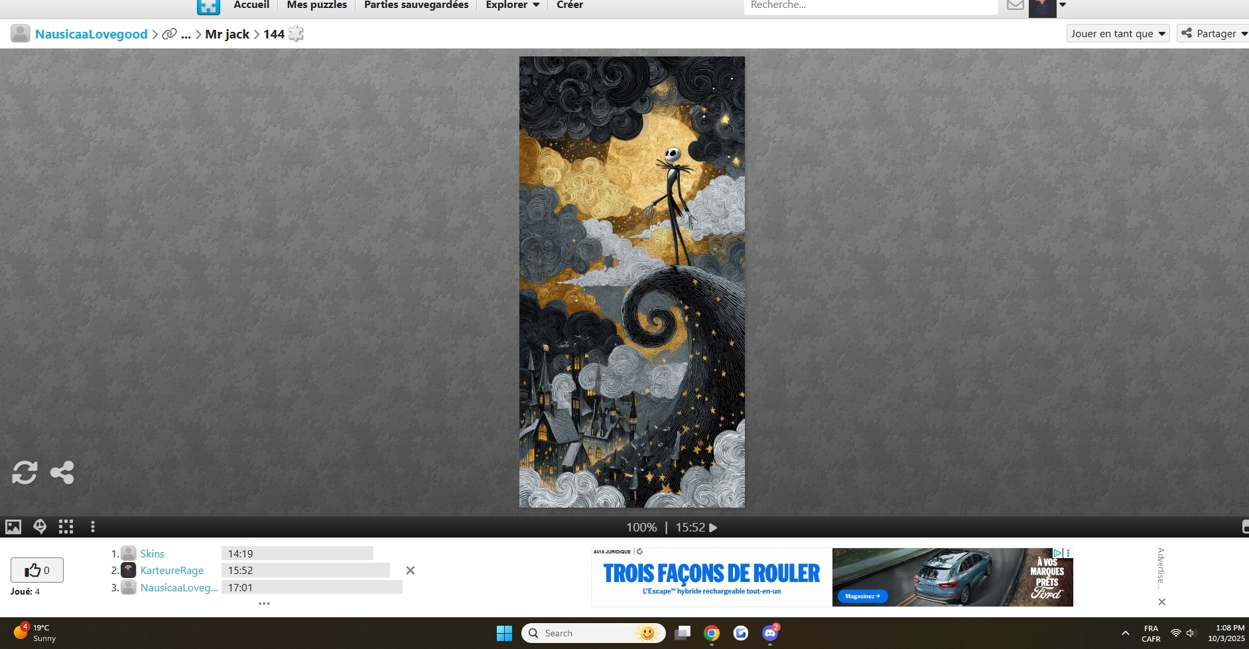This screenshot has width=1249, height=649.
Task: Open NausicaaLovegood breadcrumb link
Action: click(x=92, y=34)
